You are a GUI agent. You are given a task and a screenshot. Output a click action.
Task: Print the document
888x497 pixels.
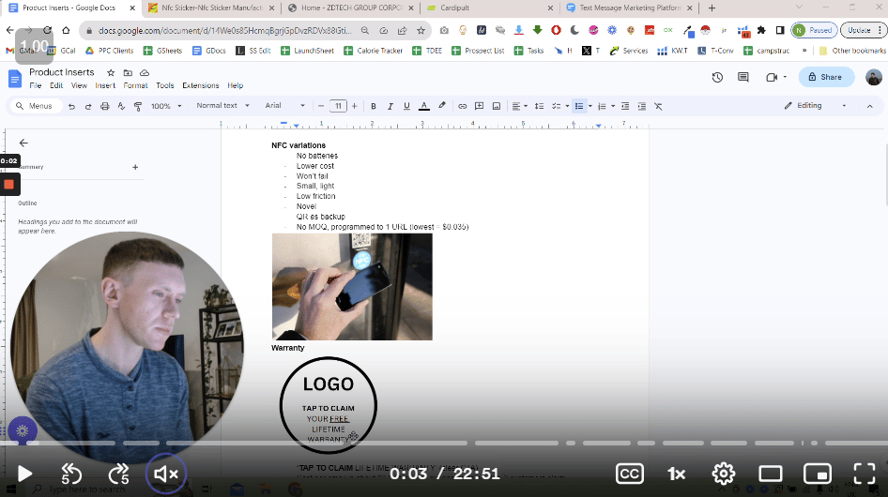[105, 106]
